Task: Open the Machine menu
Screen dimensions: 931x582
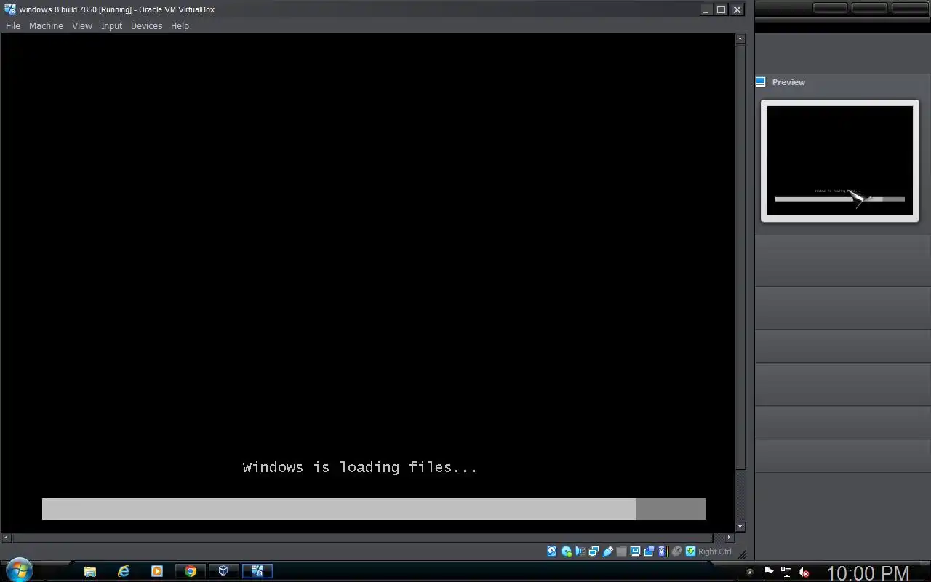Action: tap(46, 25)
